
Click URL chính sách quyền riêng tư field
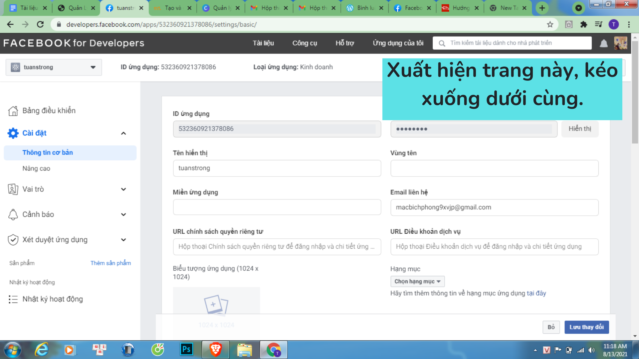click(x=277, y=247)
